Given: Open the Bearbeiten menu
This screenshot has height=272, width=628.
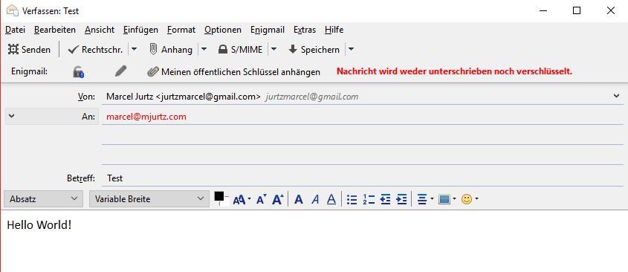Looking at the screenshot, I should pos(55,30).
